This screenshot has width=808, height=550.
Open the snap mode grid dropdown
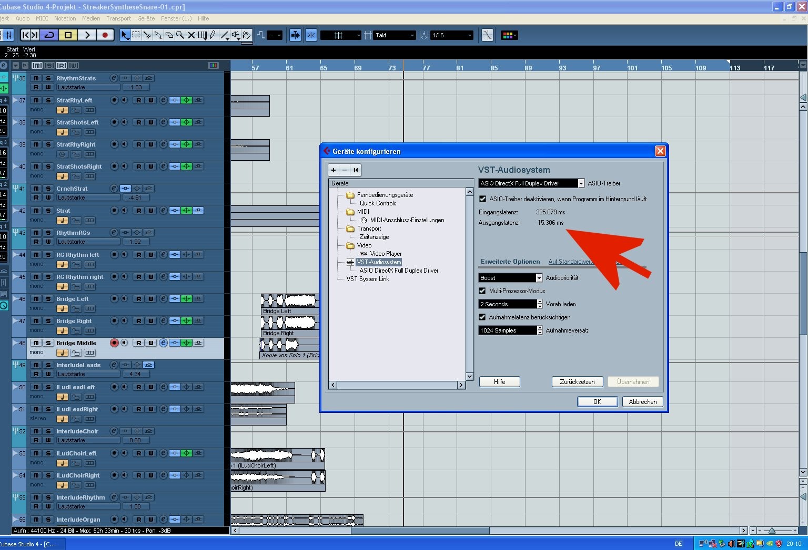pyautogui.click(x=341, y=35)
